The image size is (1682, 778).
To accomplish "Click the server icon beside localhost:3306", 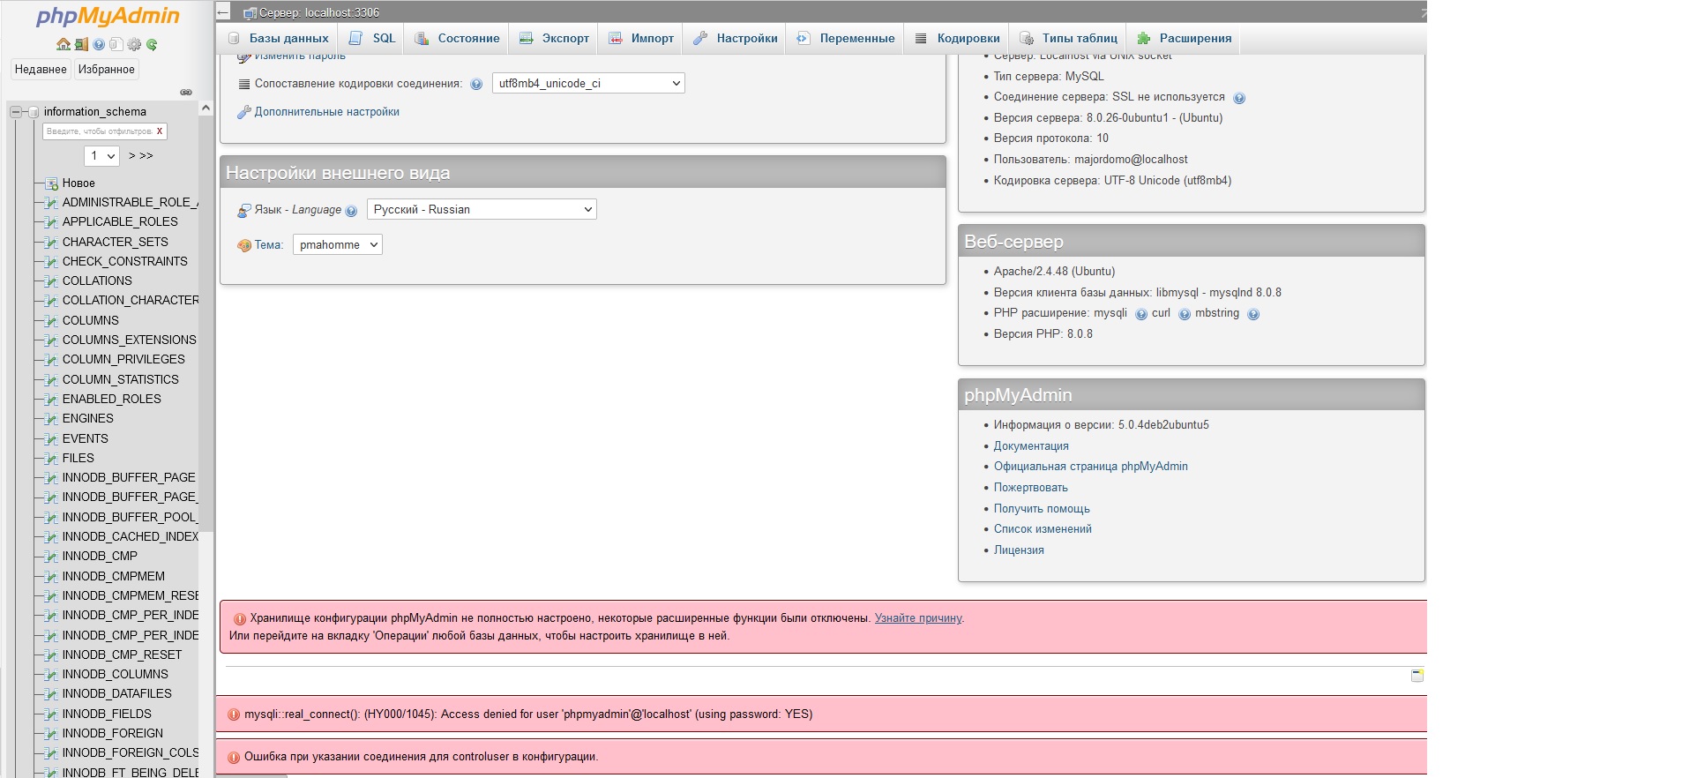I will (x=250, y=13).
